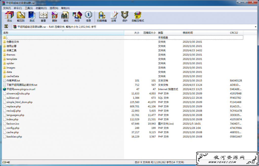Sort files by 大小 column header
This screenshot has height=166, width=259.
132,33
